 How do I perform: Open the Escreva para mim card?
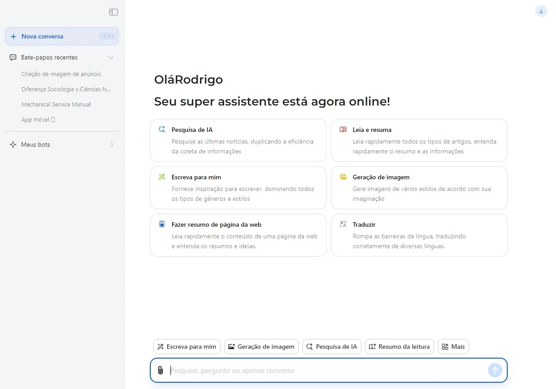(238, 188)
